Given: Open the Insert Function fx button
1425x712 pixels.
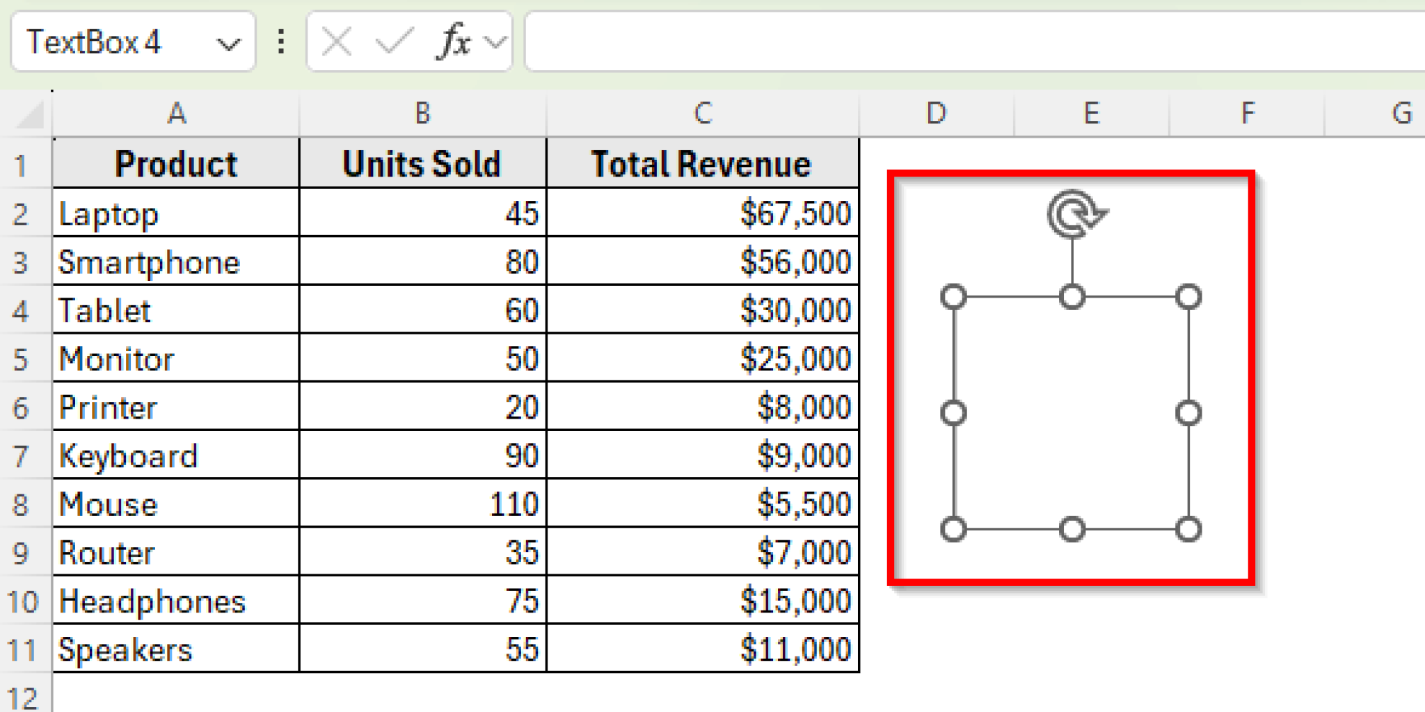Looking at the screenshot, I should tap(454, 42).
